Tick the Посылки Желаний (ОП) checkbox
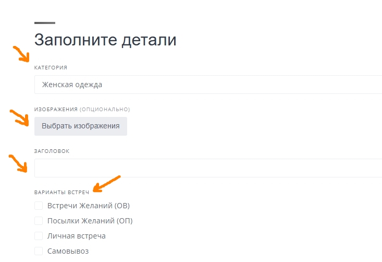The height and width of the screenshot is (262, 382). pos(39,221)
